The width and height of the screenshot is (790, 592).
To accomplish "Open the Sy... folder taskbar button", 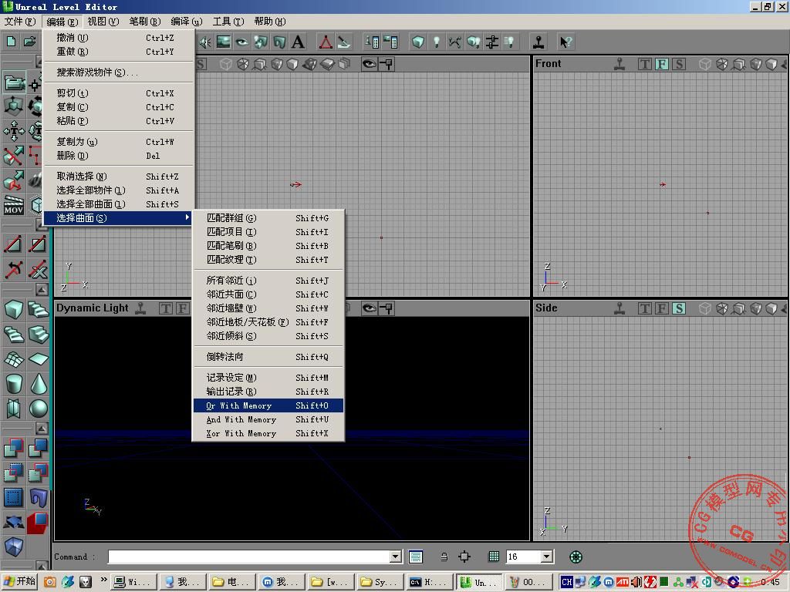I will 380,582.
